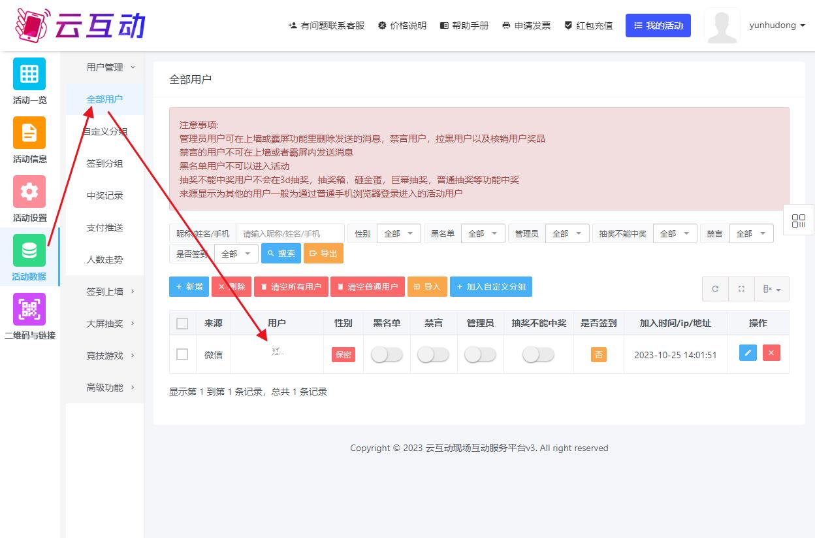Enable the 禁言 switch in the row
The width and height of the screenshot is (815, 538).
(x=433, y=354)
